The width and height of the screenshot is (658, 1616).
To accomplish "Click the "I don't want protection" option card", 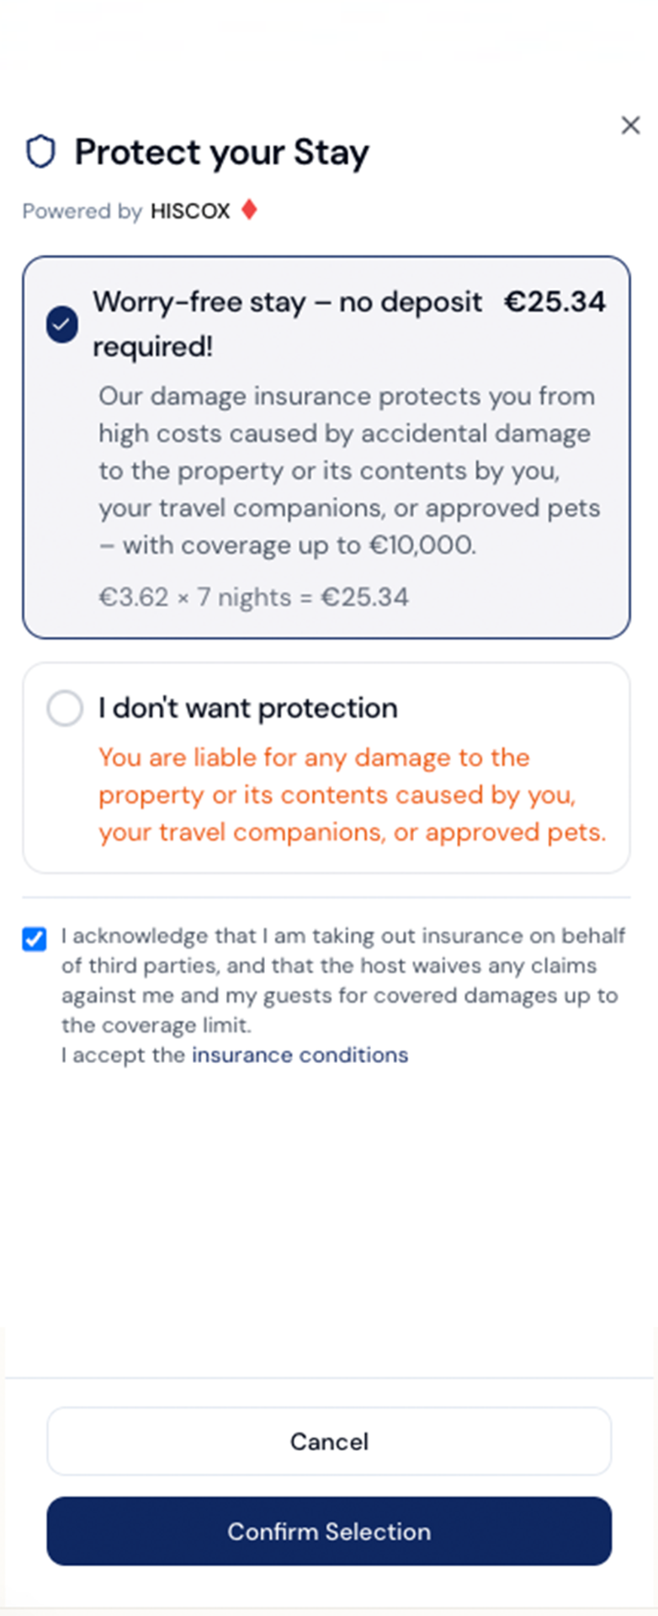I will coord(329,766).
